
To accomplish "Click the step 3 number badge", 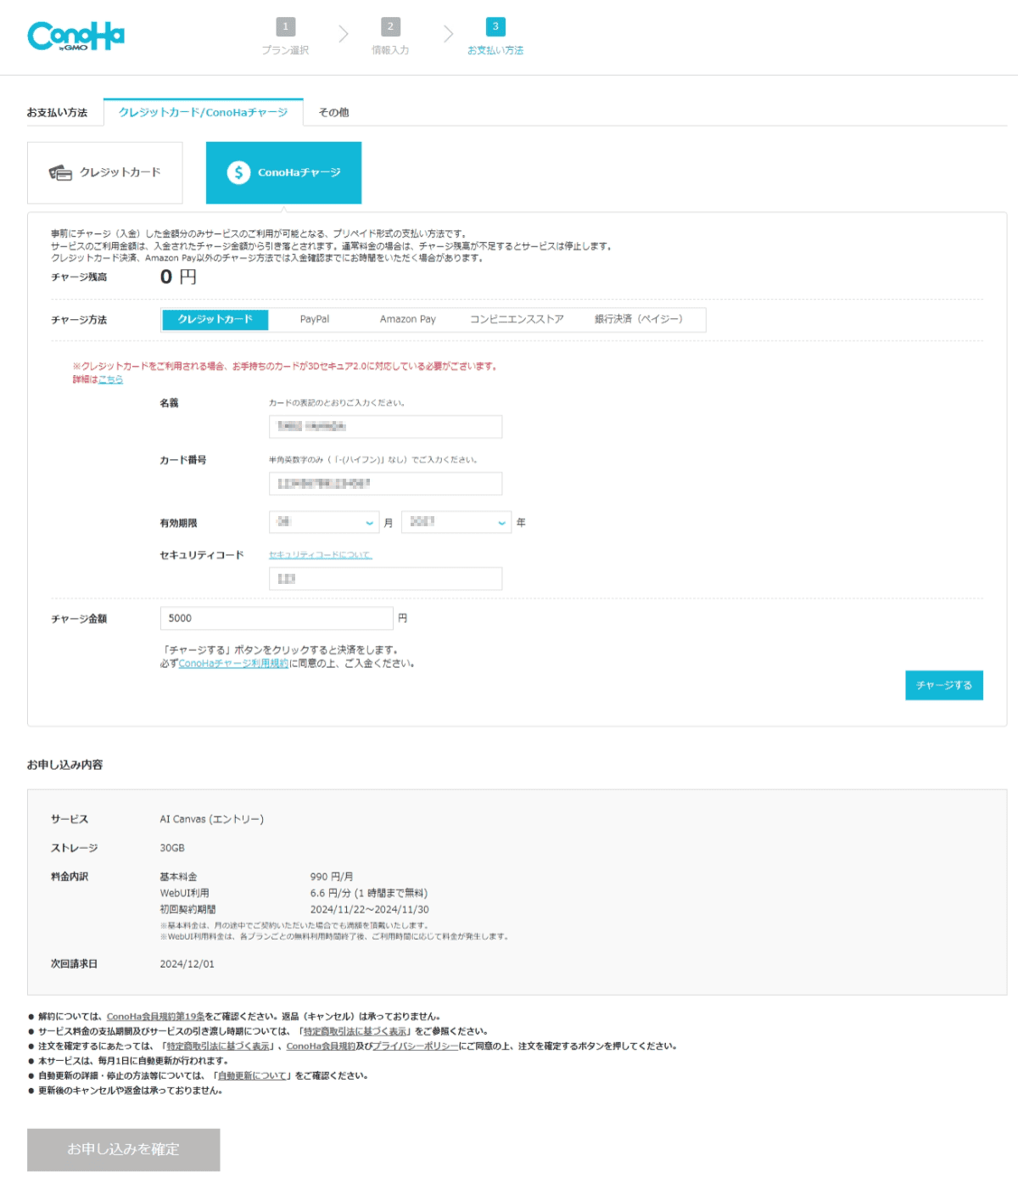I will 495,26.
